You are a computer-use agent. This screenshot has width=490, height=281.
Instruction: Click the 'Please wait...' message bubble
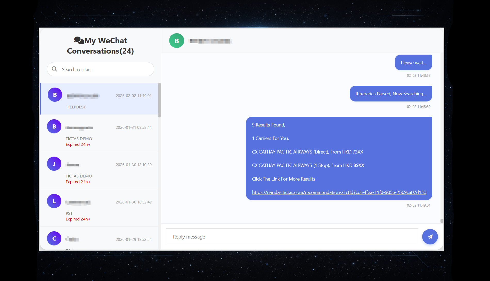(413, 63)
